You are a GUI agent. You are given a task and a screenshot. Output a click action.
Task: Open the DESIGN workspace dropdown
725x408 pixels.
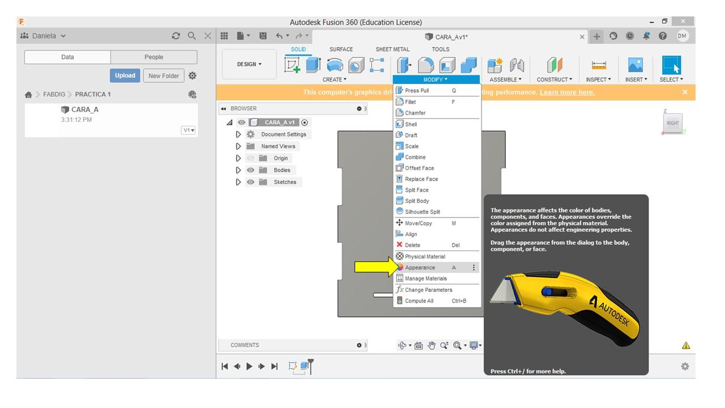click(x=249, y=64)
